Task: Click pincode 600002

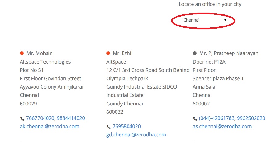Action: click(x=201, y=104)
